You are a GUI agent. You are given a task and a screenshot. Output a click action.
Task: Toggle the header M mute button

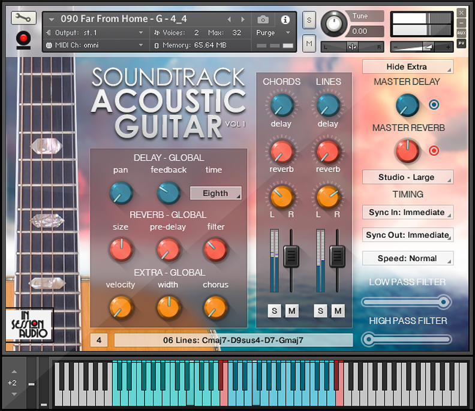click(x=309, y=44)
